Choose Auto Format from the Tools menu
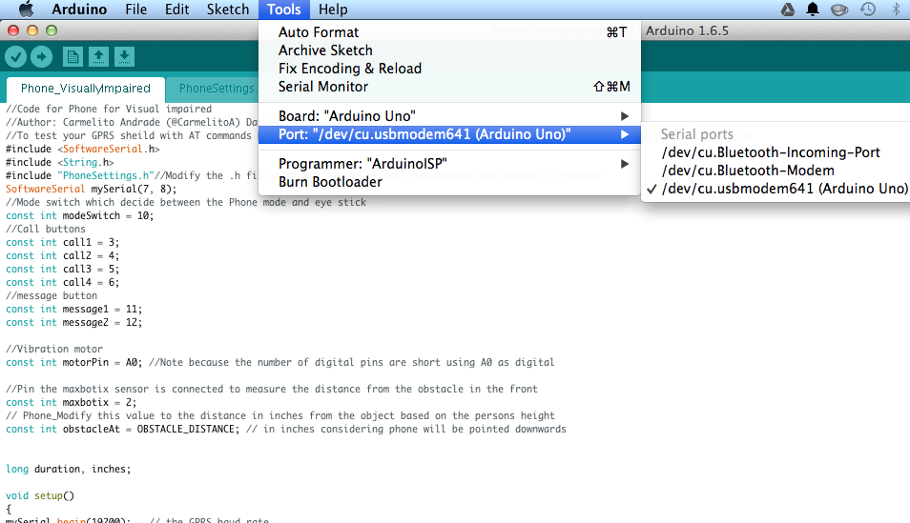 449,32
